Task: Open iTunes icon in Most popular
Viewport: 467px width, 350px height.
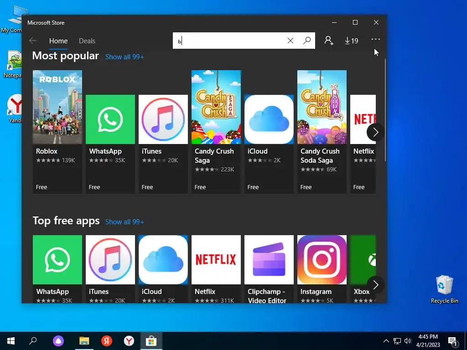Action: (x=163, y=119)
